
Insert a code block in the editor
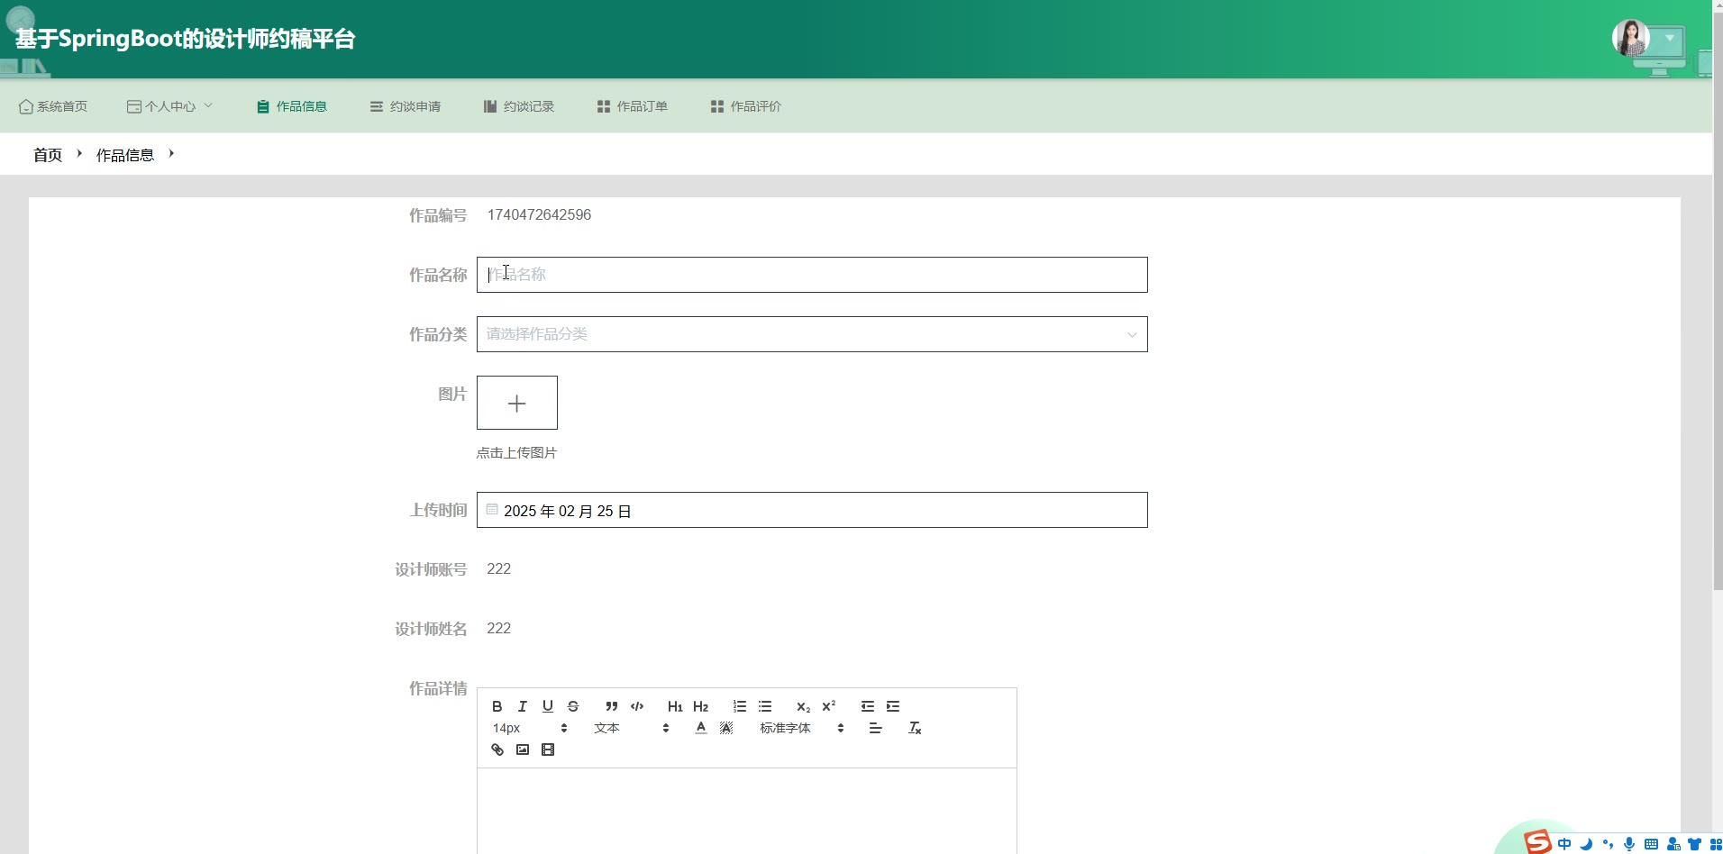click(x=637, y=706)
